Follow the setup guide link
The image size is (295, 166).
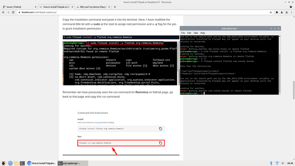pyautogui.click(x=98, y=122)
